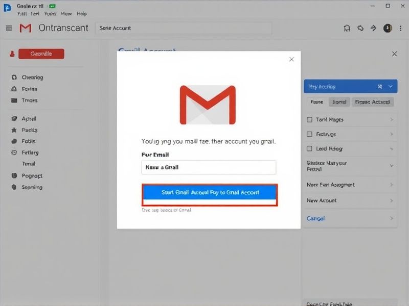Click the Paolts star icon
Image resolution: width=409 pixels, height=306 pixels.
14,130
